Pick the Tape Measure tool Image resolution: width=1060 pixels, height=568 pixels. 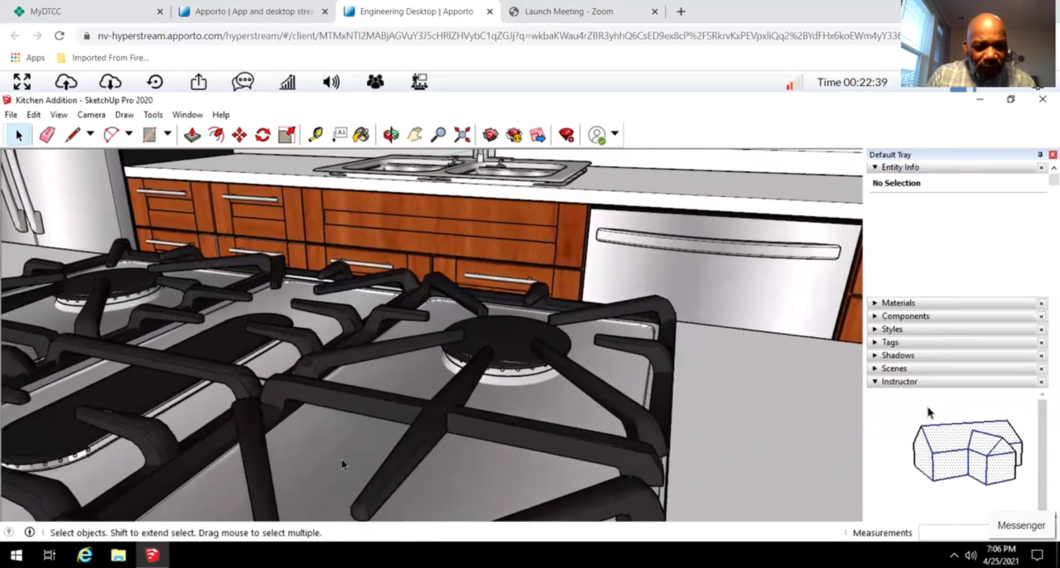[x=315, y=134]
